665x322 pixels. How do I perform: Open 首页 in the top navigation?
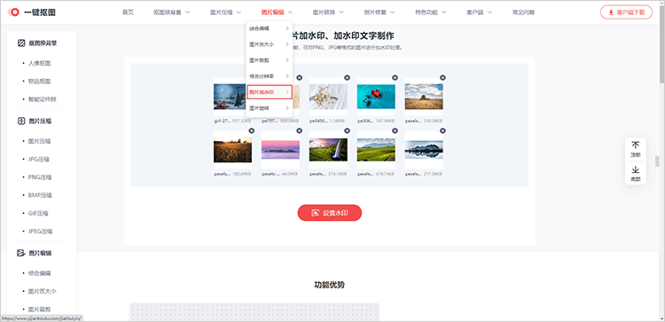pyautogui.click(x=128, y=12)
